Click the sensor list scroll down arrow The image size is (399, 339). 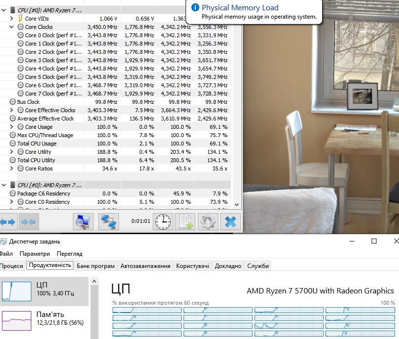236,204
